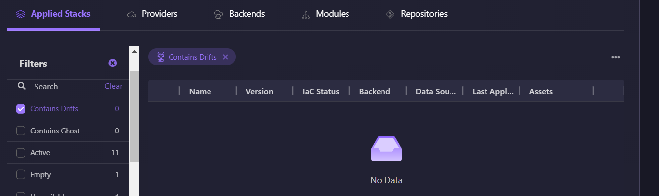The height and width of the screenshot is (196, 659).
Task: Uncheck the Contains Drifts filter
Action: [x=21, y=109]
